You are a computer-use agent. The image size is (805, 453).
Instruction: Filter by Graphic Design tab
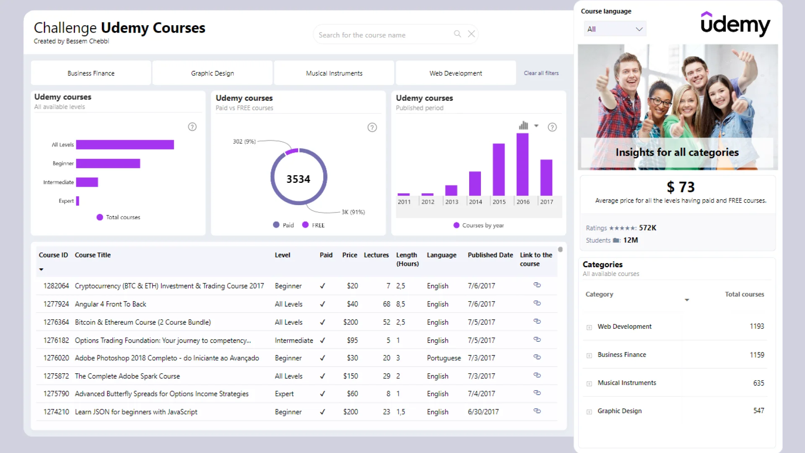(213, 73)
